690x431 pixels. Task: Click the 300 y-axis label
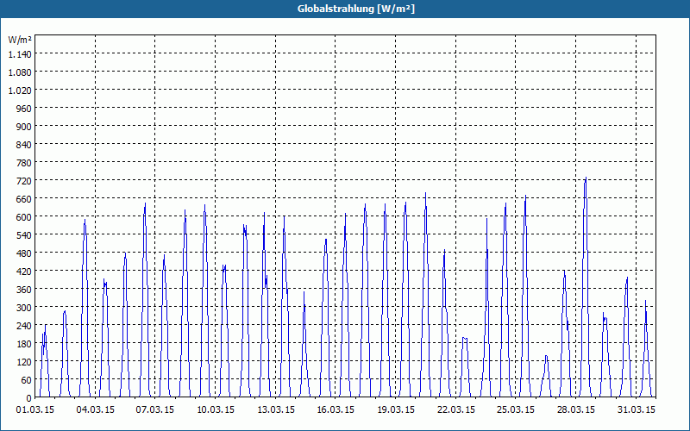[24, 308]
